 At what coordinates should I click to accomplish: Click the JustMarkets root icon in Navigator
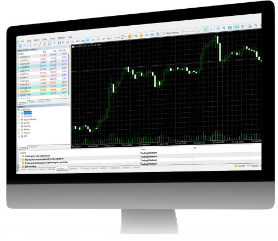click(x=19, y=110)
